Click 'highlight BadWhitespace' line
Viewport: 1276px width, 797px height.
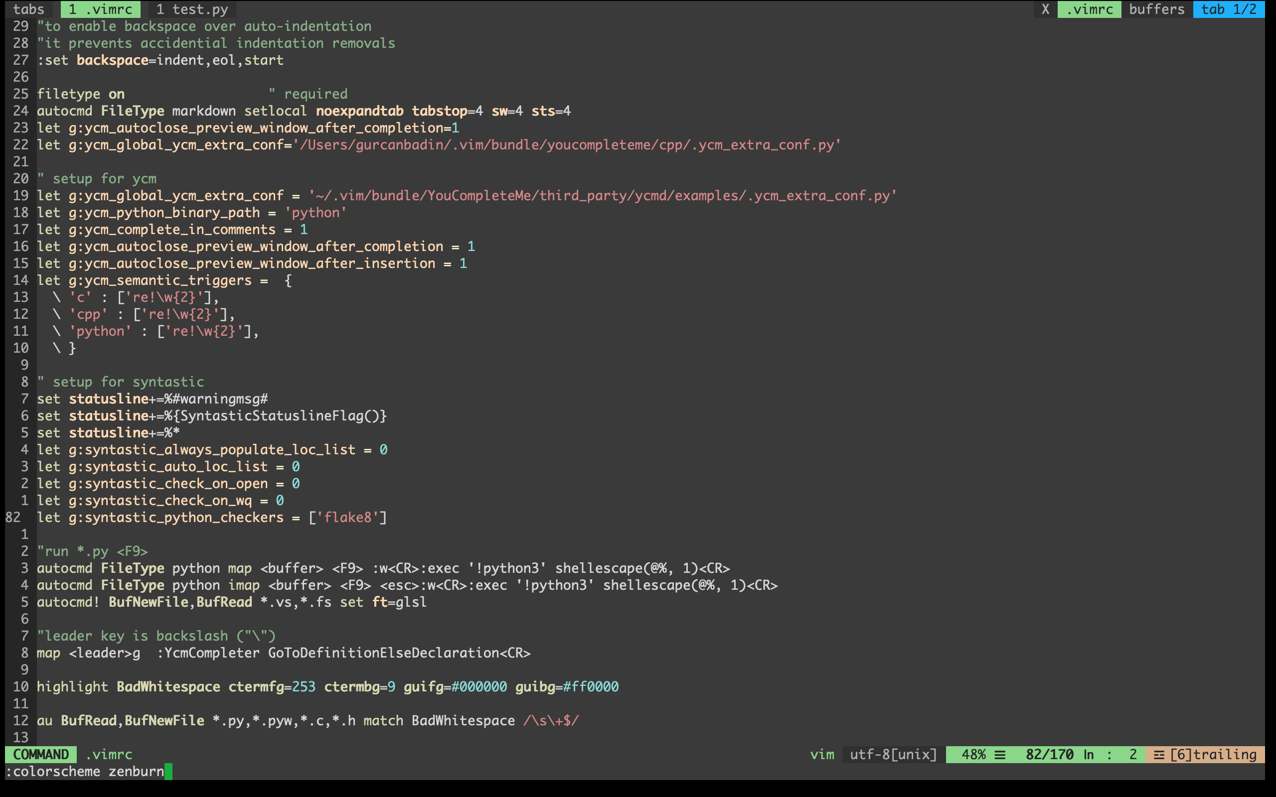coord(327,686)
